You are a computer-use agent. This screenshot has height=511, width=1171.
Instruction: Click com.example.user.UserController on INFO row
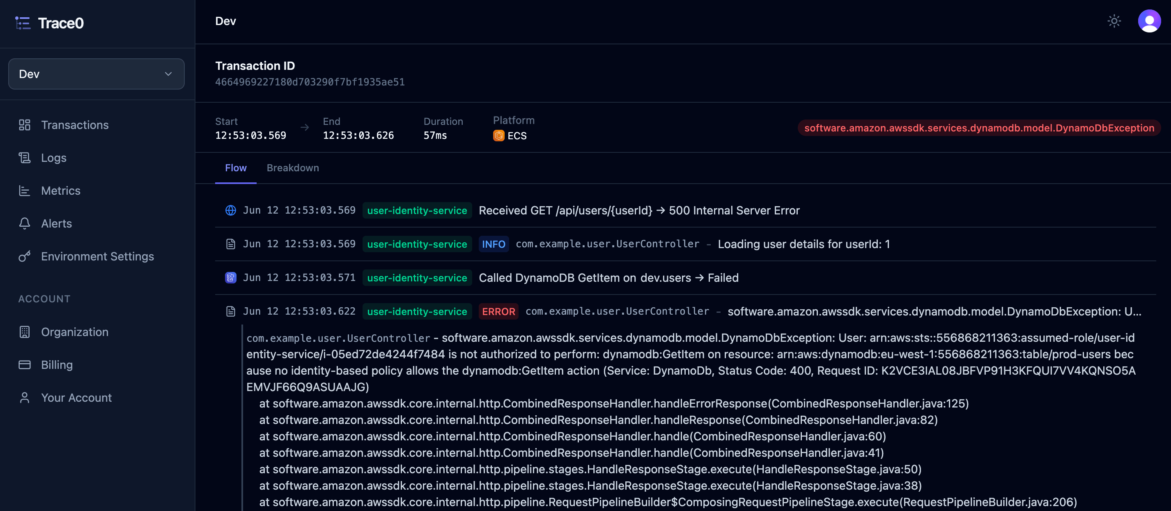click(x=607, y=244)
